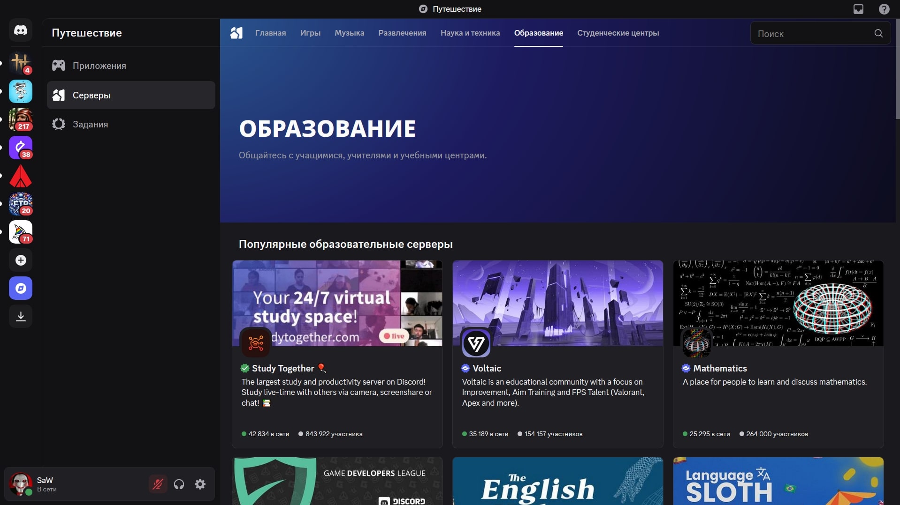Image resolution: width=900 pixels, height=505 pixels.
Task: Open Приложения in sidebar
Action: pos(131,66)
